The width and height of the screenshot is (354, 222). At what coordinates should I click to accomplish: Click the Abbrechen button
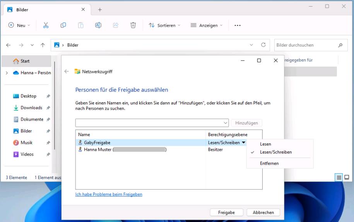click(263, 212)
